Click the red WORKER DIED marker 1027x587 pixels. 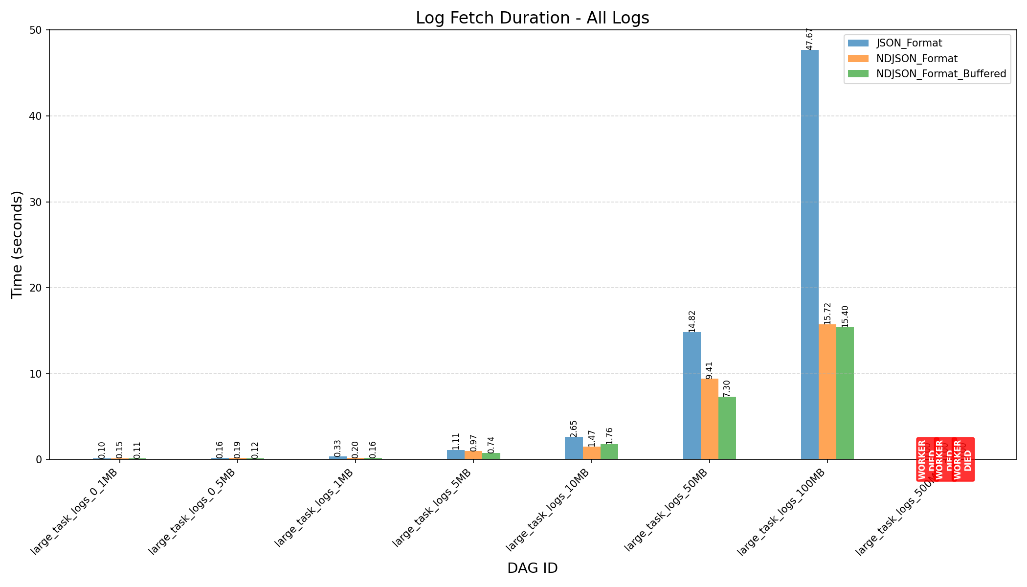tap(945, 459)
